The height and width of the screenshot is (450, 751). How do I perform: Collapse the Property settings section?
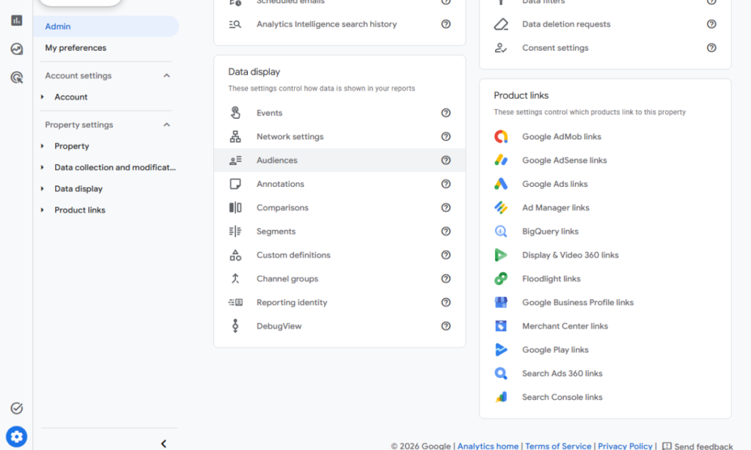(x=166, y=125)
